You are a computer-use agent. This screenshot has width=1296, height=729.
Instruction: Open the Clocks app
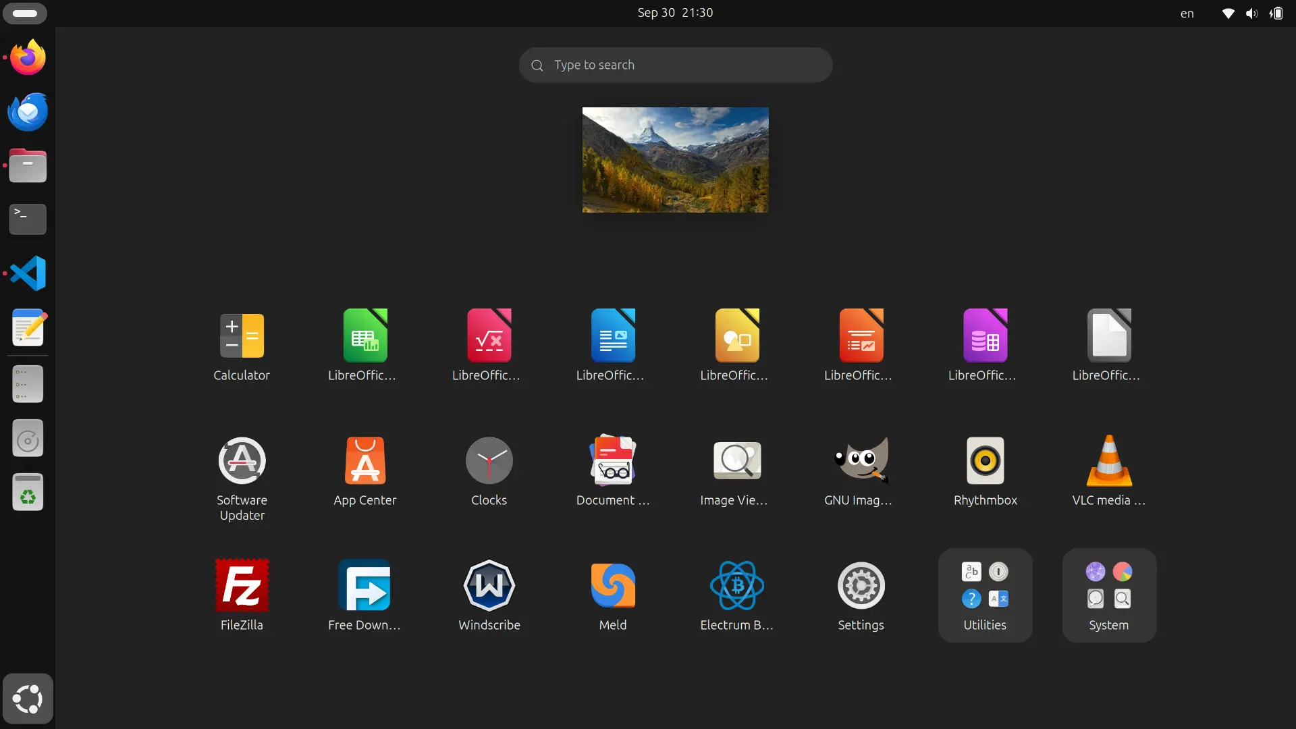tap(489, 461)
